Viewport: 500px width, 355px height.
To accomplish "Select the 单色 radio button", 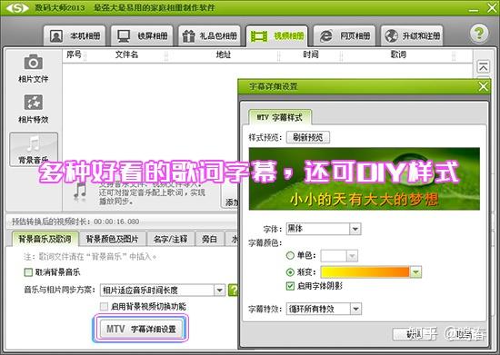I will click(x=290, y=255).
